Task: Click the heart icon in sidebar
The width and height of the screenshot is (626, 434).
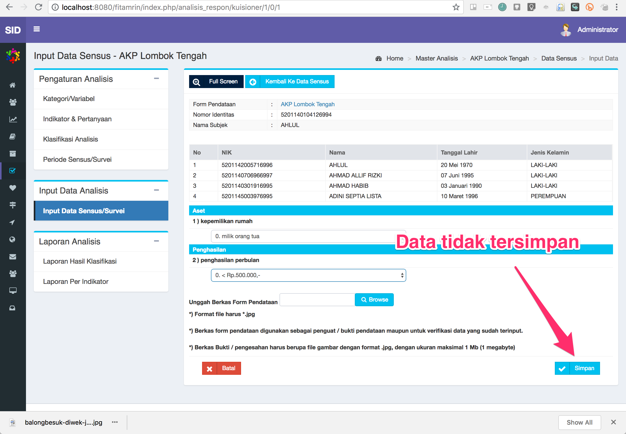Action: pos(12,188)
